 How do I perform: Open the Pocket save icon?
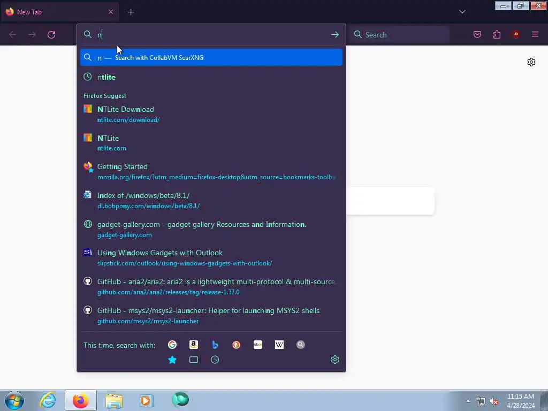coord(477,34)
